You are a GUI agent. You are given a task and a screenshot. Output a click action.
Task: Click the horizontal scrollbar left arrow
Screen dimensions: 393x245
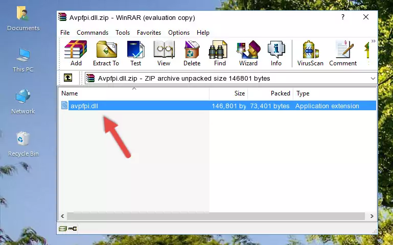63,216
